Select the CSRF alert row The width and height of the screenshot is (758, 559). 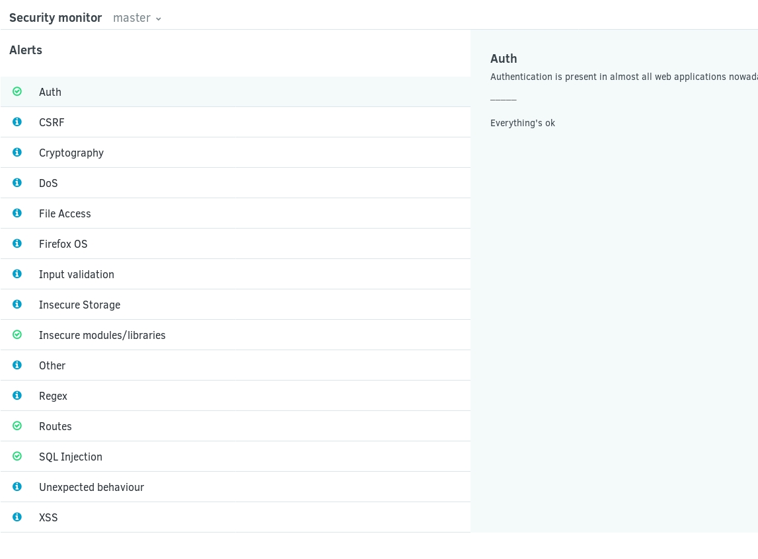[x=235, y=122]
